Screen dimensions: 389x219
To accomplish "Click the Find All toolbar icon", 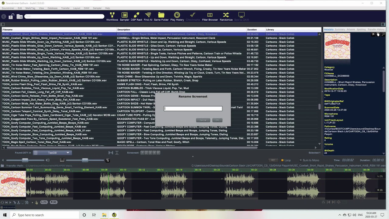I will 148,17.
